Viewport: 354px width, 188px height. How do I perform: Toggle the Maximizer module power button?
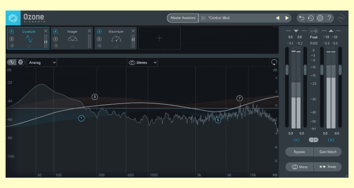(x=99, y=31)
